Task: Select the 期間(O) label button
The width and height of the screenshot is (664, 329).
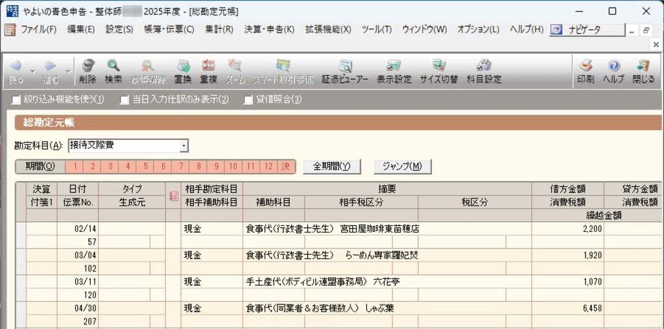Action: (40, 166)
